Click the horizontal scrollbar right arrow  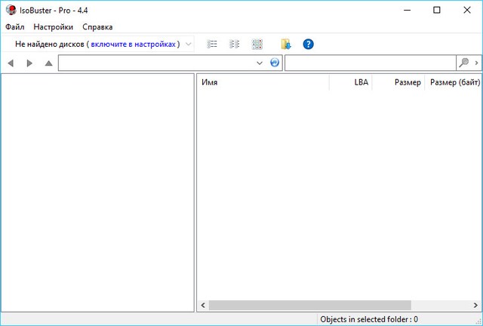[x=476, y=306]
